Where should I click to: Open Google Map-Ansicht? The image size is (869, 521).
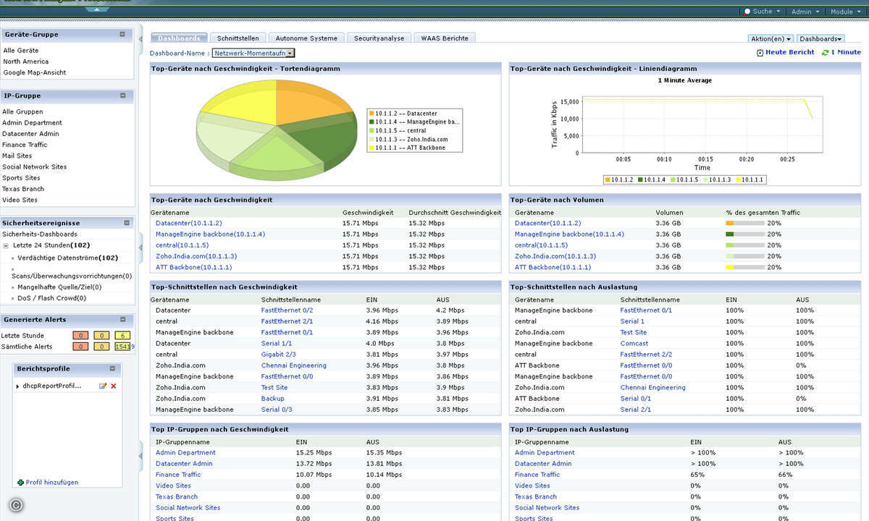(35, 72)
